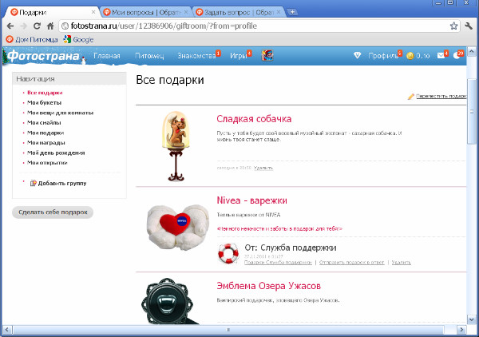Open the messages envelope icon
This screenshot has width=479, height=337.
pyautogui.click(x=436, y=56)
